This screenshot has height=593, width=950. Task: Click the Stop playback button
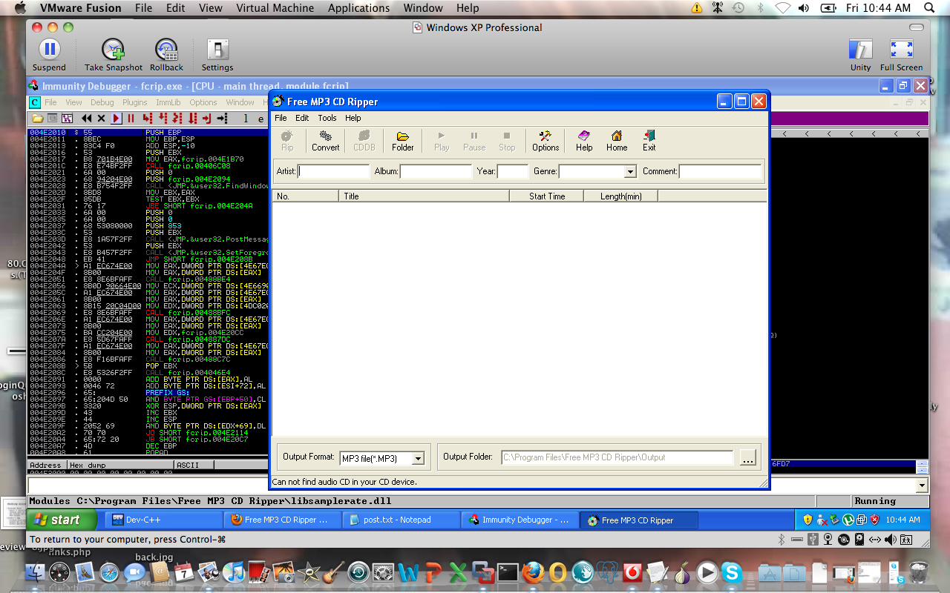(507, 141)
